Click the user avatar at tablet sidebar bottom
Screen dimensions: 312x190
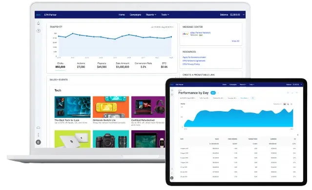[x=172, y=178]
